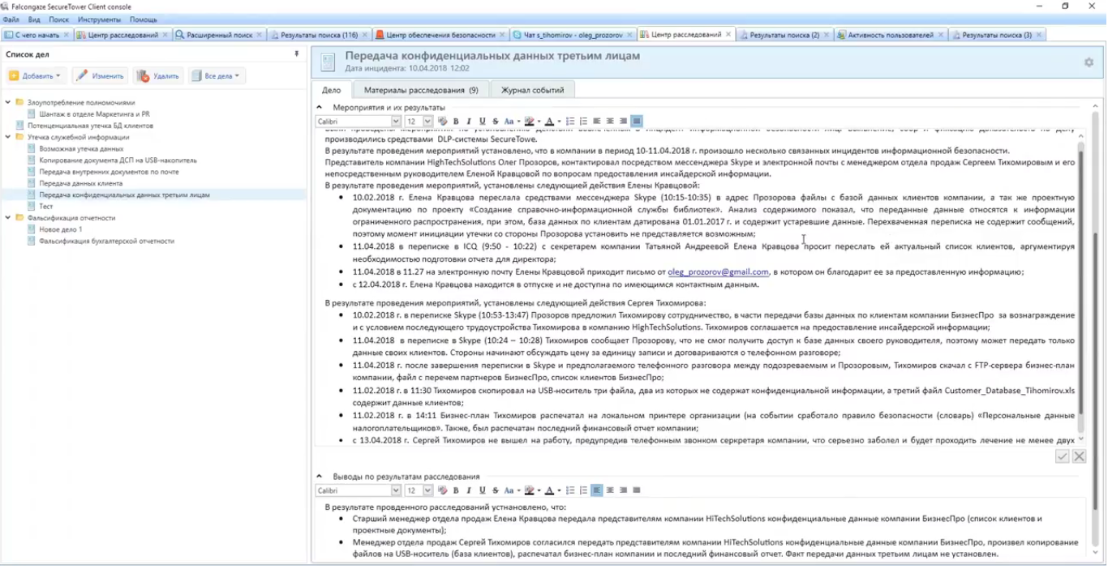Screen dimensions: 1108x569
Task: Select case Потенциальная утечка БД клиентов
Action: (x=90, y=126)
